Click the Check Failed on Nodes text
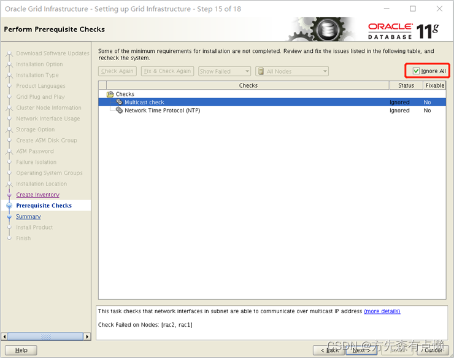 (145, 325)
